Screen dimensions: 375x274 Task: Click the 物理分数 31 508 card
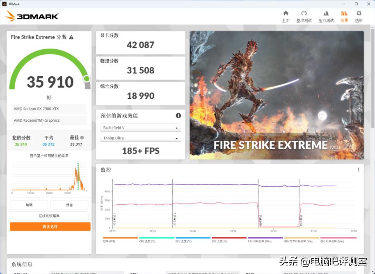[x=140, y=68]
